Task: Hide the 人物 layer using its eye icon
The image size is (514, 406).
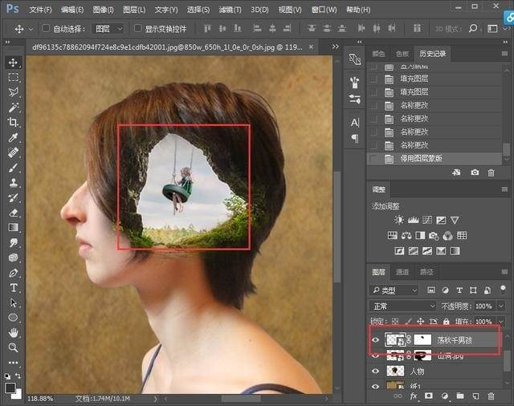Action: pos(375,371)
